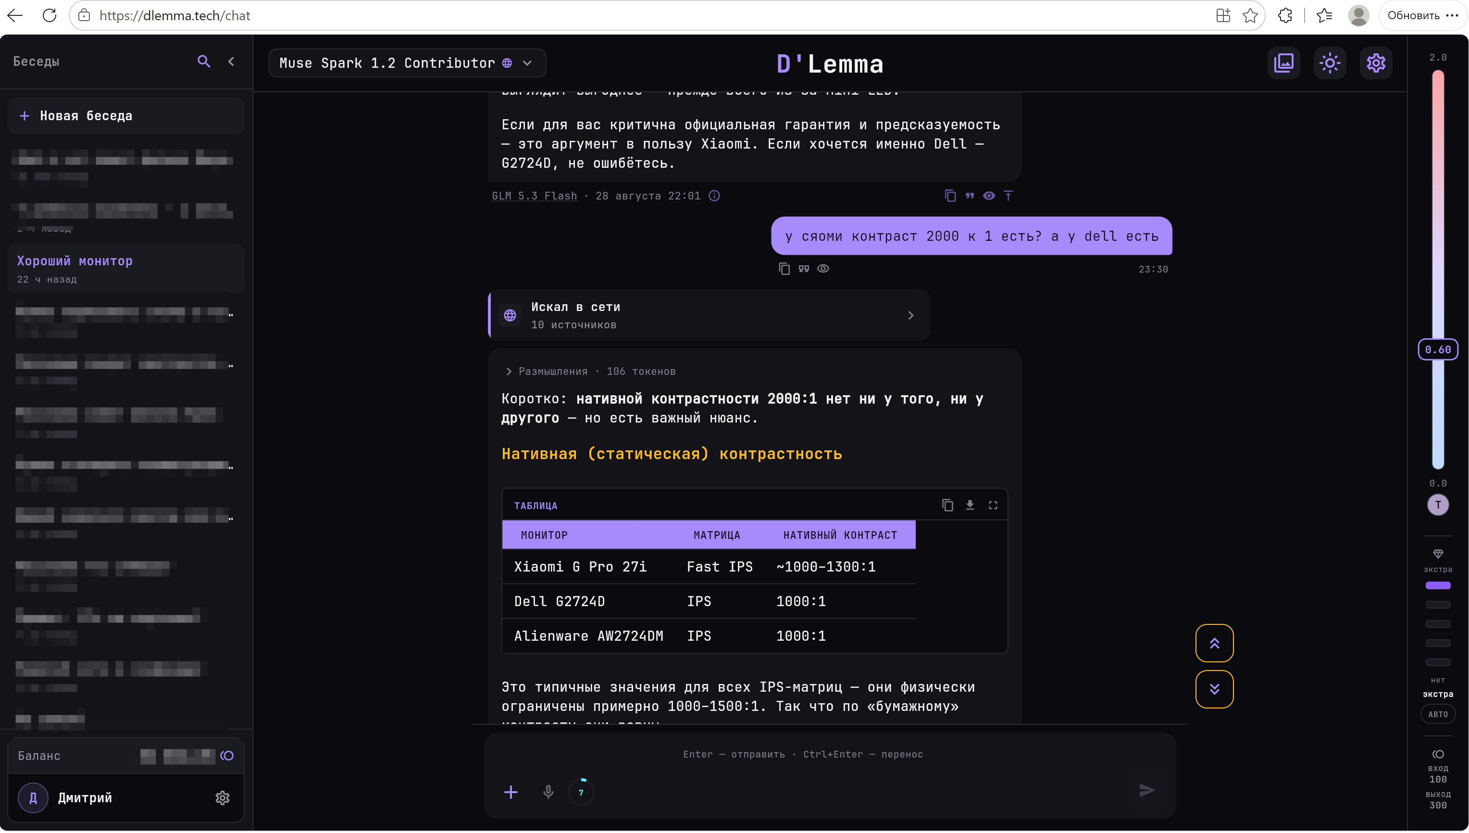The width and height of the screenshot is (1469, 833).
Task: Jump to chat top with double-up chevron
Action: pyautogui.click(x=1214, y=643)
